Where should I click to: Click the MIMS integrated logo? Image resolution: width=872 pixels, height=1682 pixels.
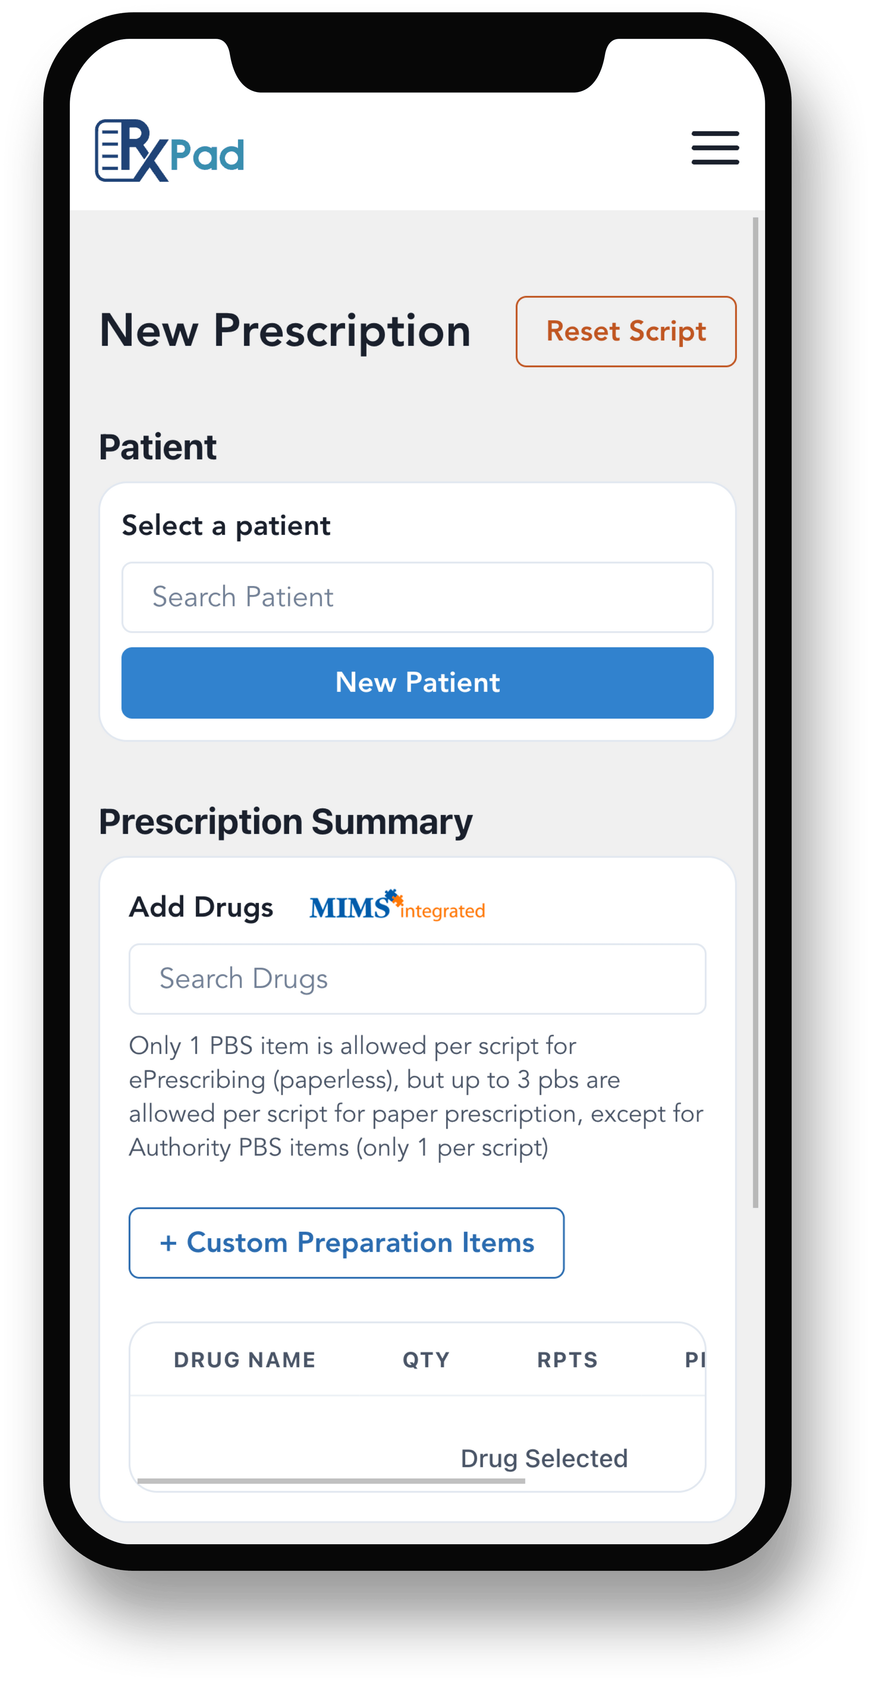(396, 906)
